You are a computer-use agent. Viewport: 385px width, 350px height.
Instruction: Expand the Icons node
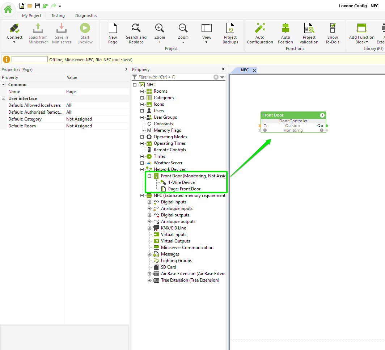click(x=142, y=104)
